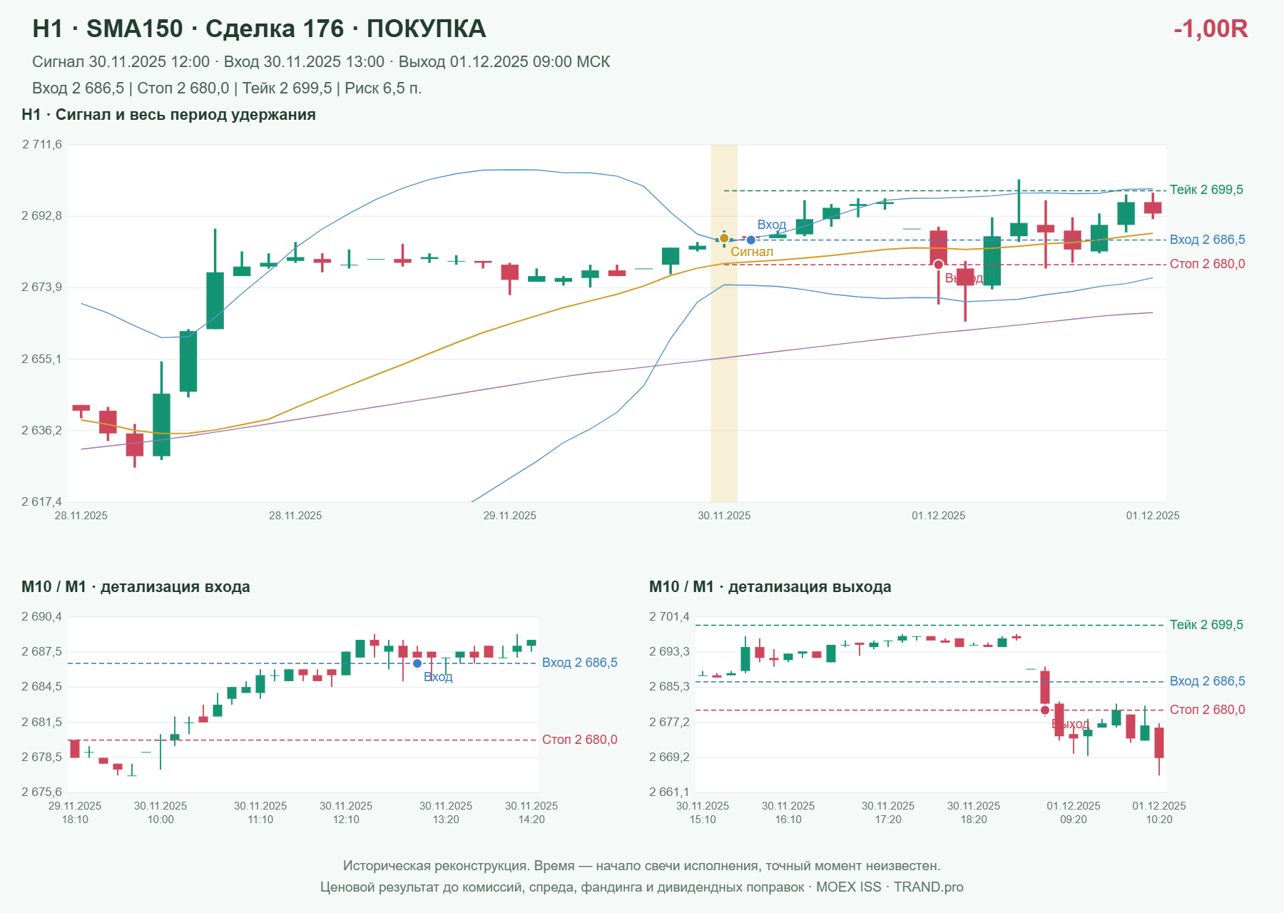Click 'Вход 2 686,5' label in exit detail chart
Viewport: 1284px width, 913px height.
point(1207,681)
